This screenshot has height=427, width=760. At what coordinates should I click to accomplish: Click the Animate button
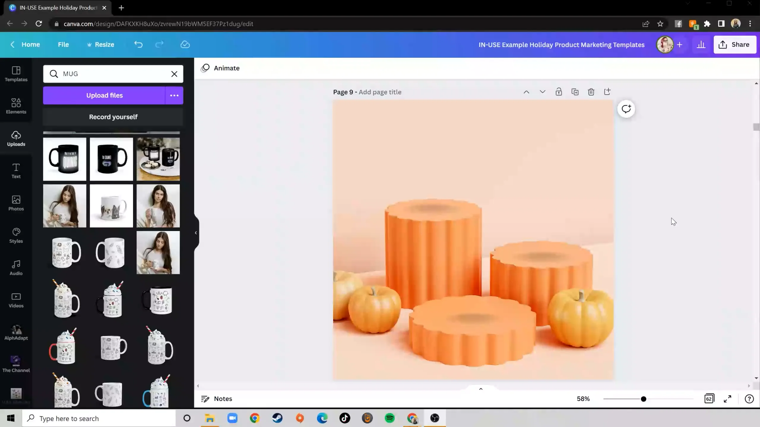(220, 68)
